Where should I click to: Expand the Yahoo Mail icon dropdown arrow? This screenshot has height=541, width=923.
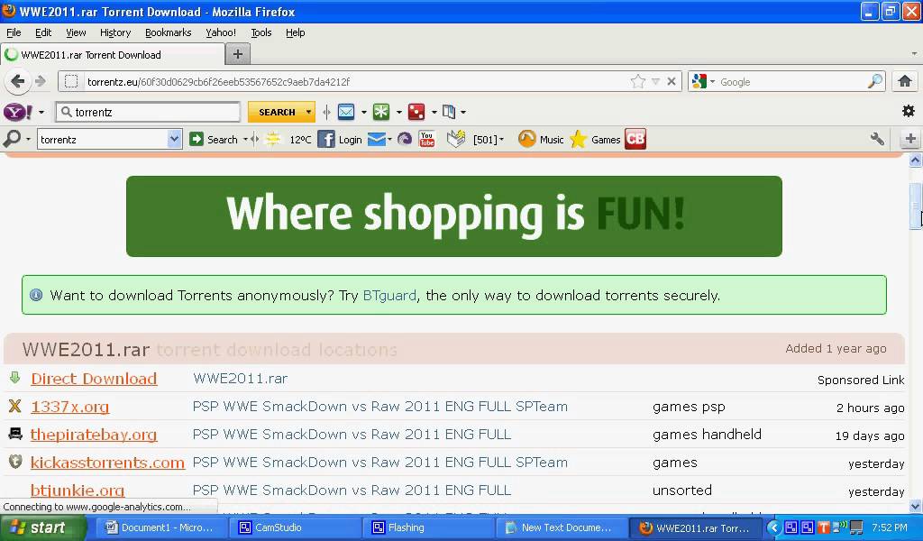tap(364, 112)
